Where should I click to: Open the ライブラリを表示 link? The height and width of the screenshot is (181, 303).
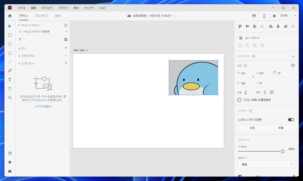[x=43, y=106]
